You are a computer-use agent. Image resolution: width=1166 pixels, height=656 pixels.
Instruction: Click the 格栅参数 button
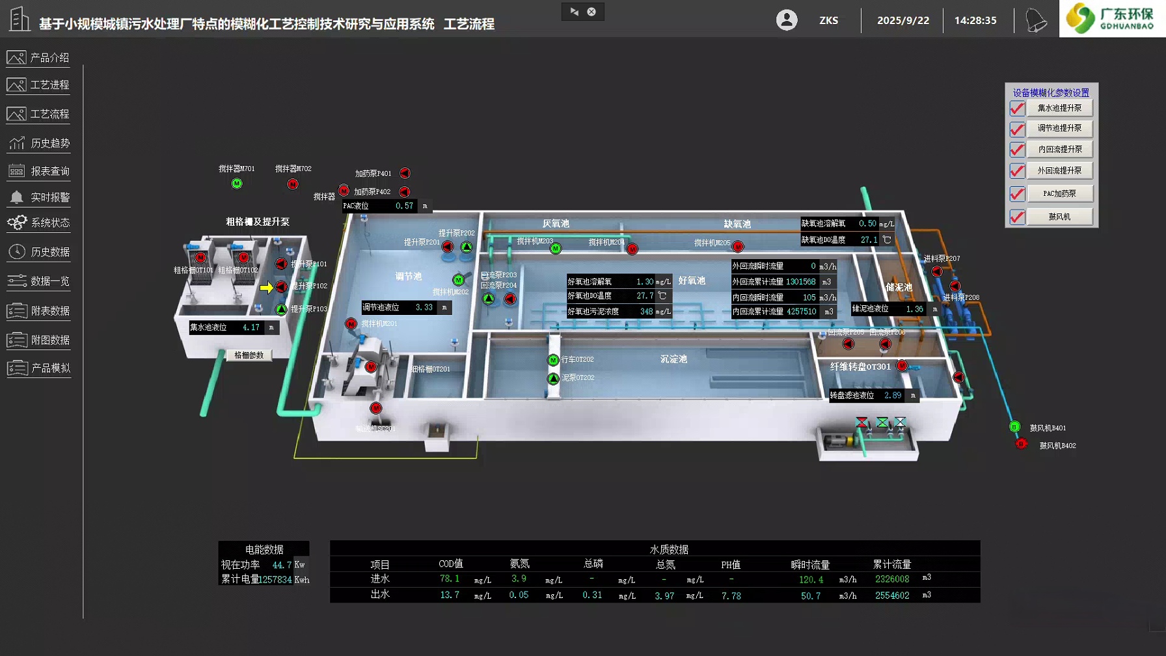249,355
